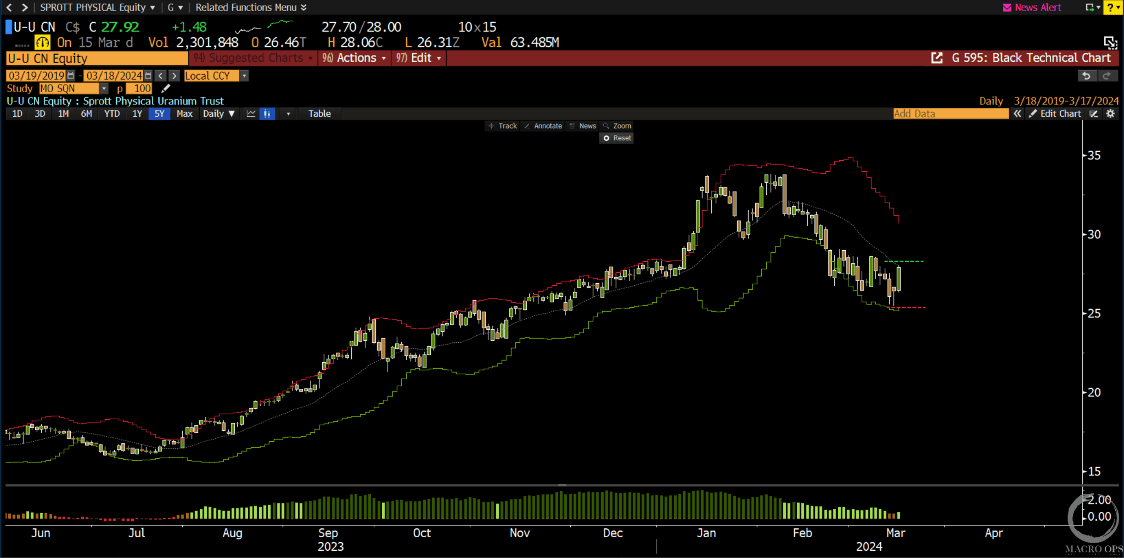This screenshot has height=558, width=1124.
Task: Click the Sprott Physical Uranium Trust title
Action: click(x=153, y=101)
